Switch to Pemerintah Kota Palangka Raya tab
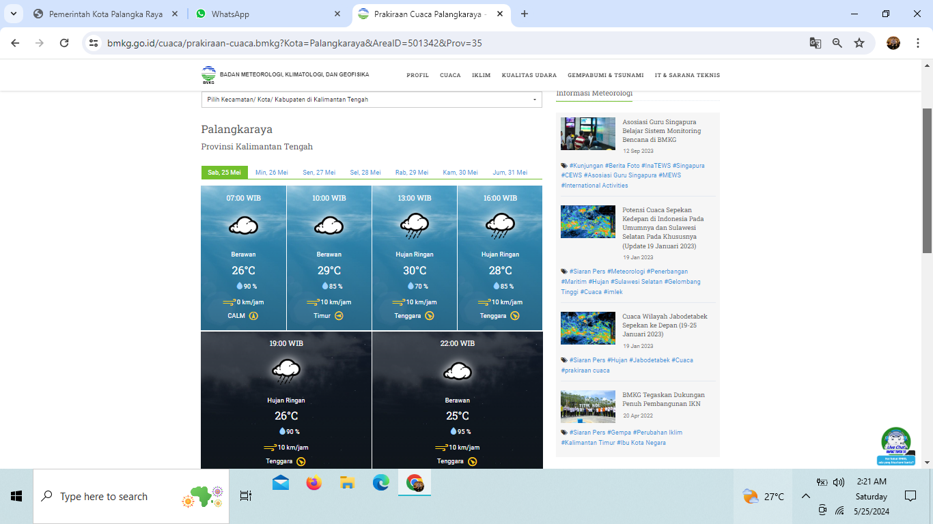 (x=106, y=14)
